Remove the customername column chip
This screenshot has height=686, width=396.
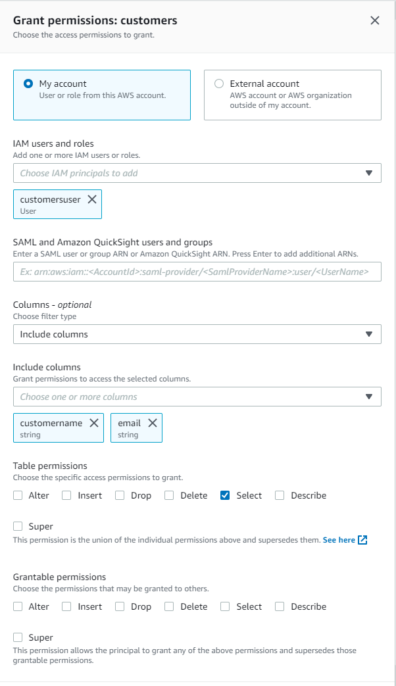click(94, 423)
